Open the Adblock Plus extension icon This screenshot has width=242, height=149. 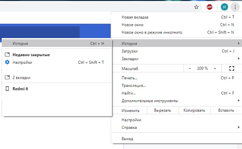[x=209, y=7]
